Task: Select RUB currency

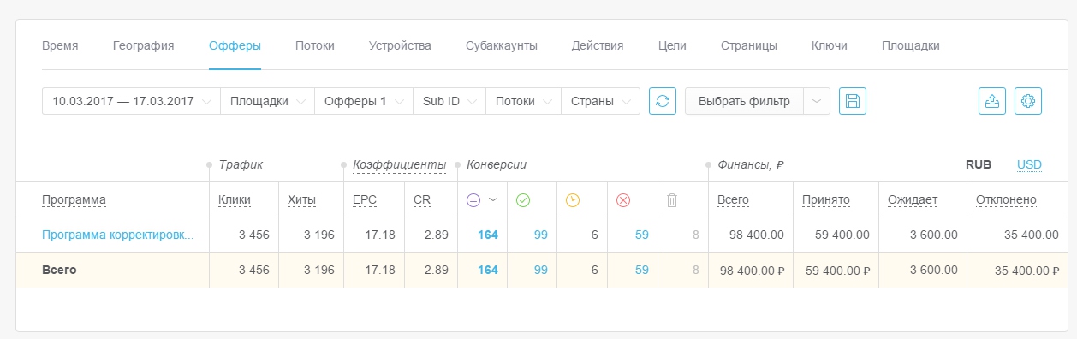Action: (979, 164)
